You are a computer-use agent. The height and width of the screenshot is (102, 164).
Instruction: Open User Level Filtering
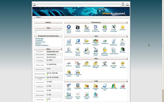(x=87, y=51)
